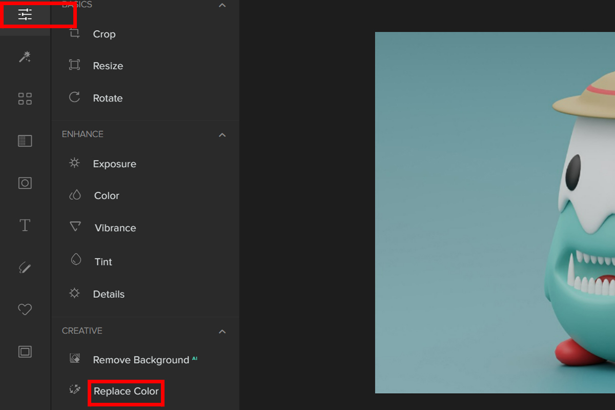
Task: Open the Rotate option
Action: pyautogui.click(x=108, y=98)
